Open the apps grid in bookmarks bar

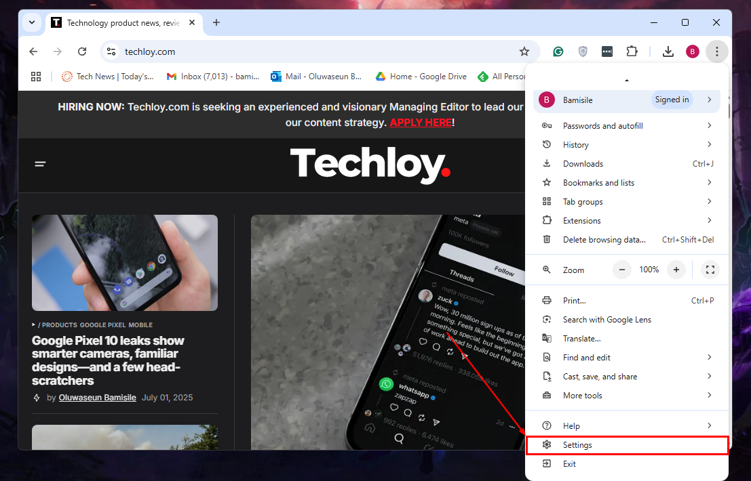pos(36,77)
